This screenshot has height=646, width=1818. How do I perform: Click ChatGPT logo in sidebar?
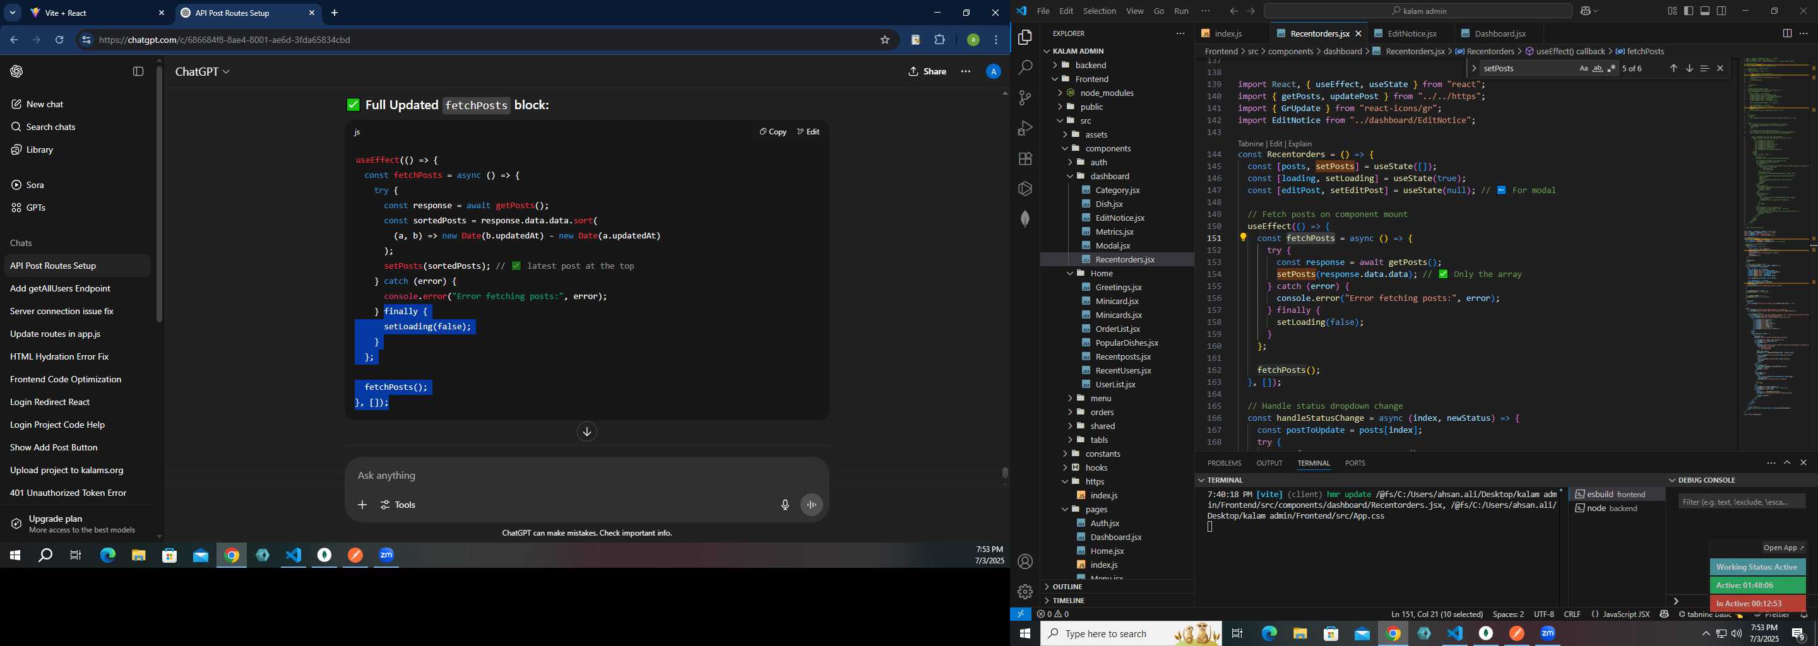tap(17, 71)
